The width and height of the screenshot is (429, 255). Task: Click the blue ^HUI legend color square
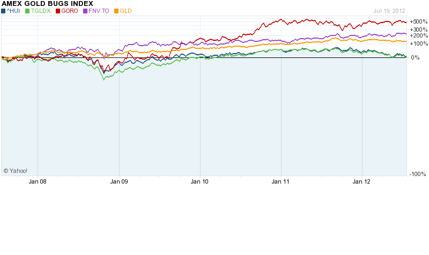pyautogui.click(x=3, y=11)
